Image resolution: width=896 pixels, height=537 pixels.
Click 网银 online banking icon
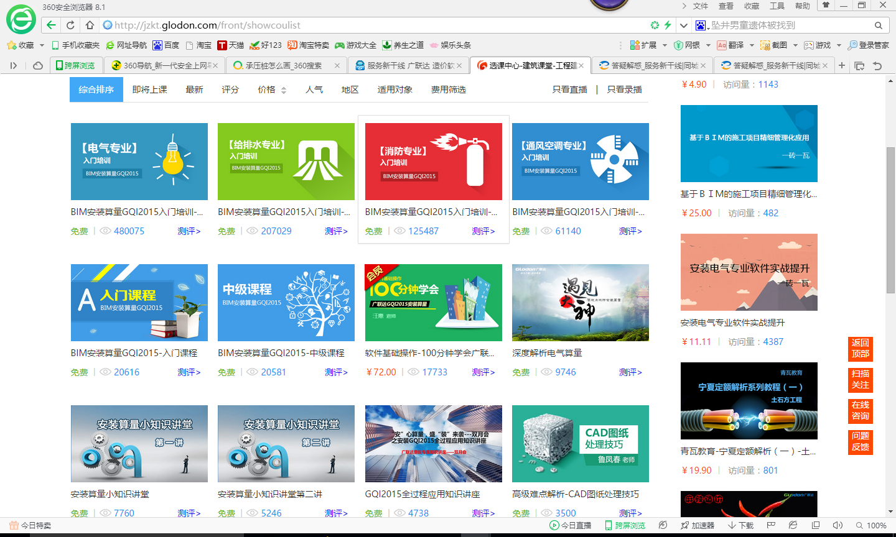pos(687,45)
